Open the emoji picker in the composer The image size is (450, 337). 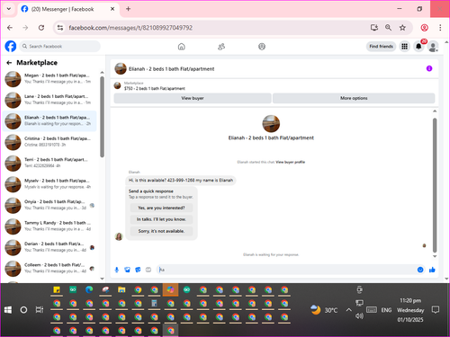(x=420, y=270)
